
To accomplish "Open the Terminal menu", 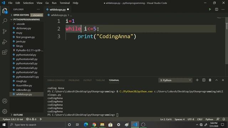I will click(64, 3).
